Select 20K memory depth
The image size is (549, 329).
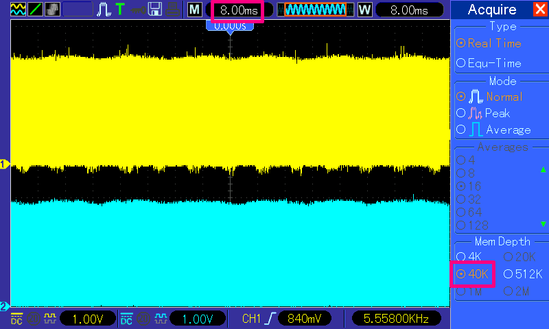(x=519, y=257)
